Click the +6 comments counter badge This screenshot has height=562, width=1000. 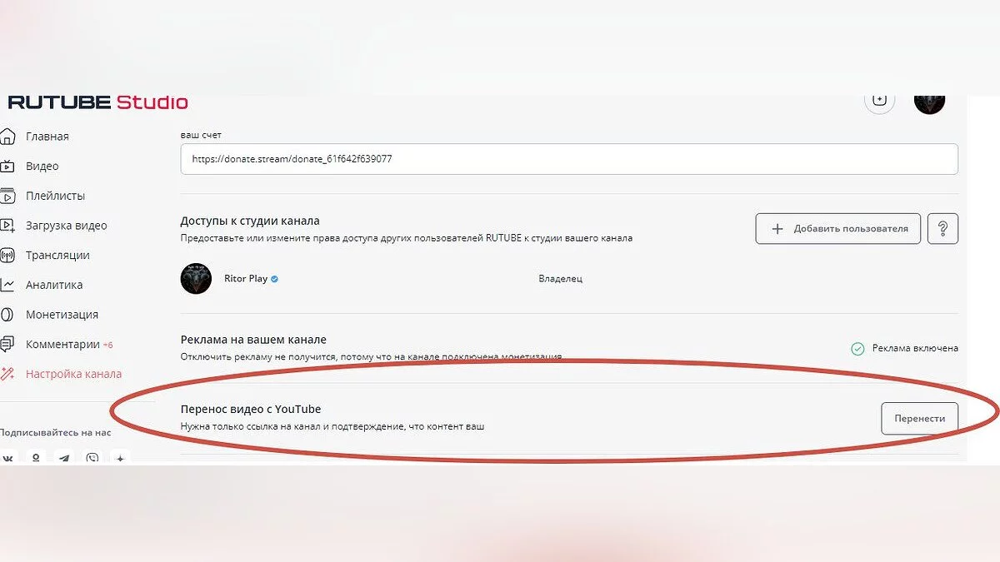108,345
